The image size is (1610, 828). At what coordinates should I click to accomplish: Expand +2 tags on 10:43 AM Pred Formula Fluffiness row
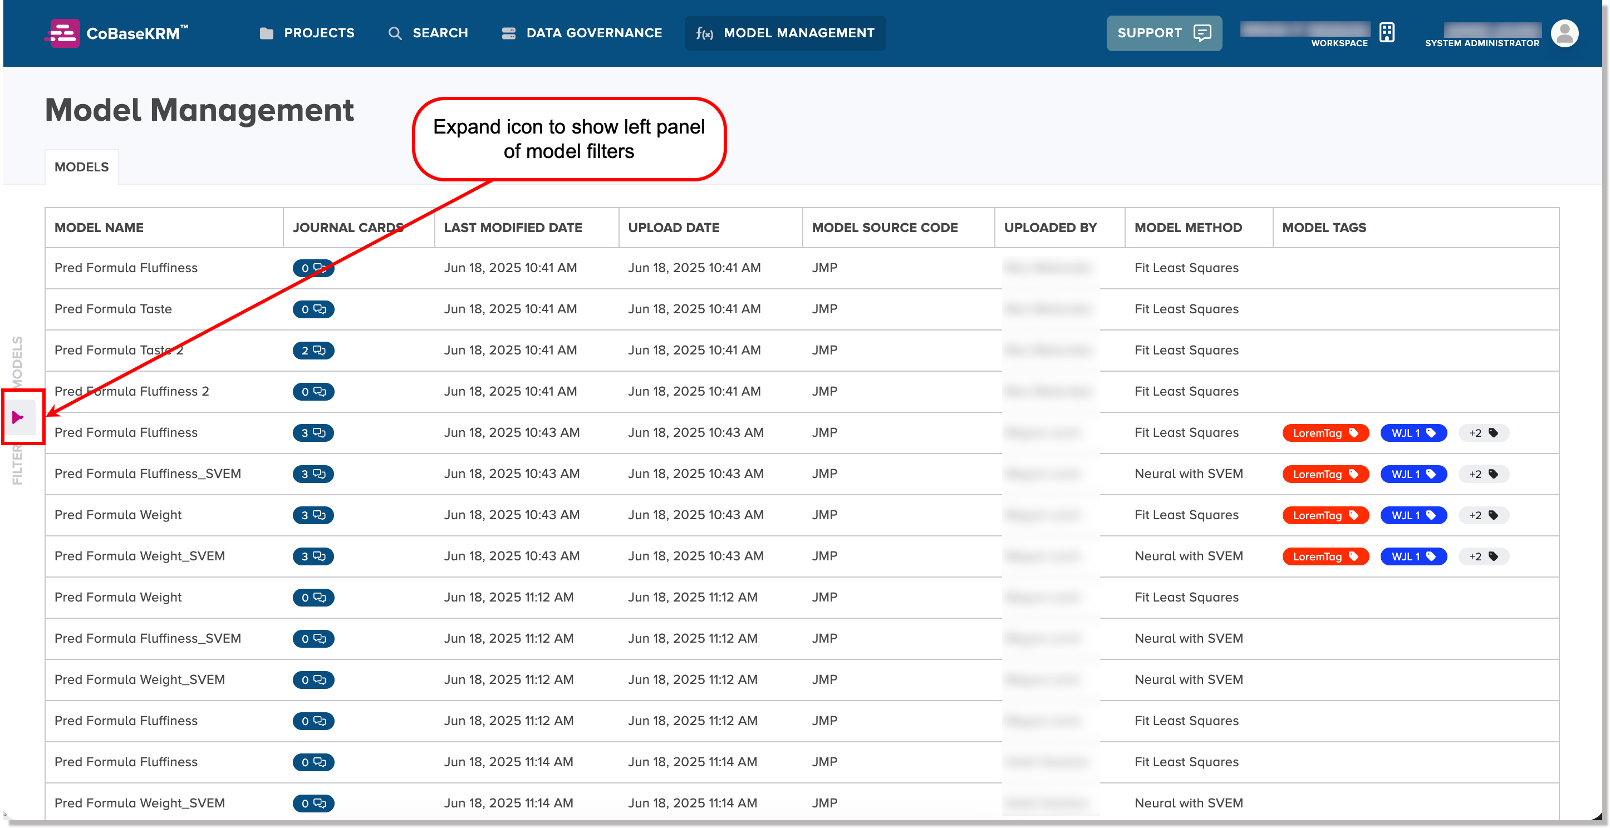1483,433
